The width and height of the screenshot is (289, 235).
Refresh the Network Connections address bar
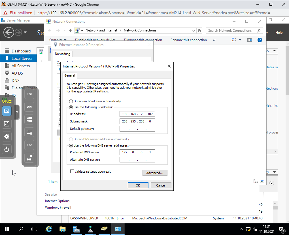coord(199,31)
